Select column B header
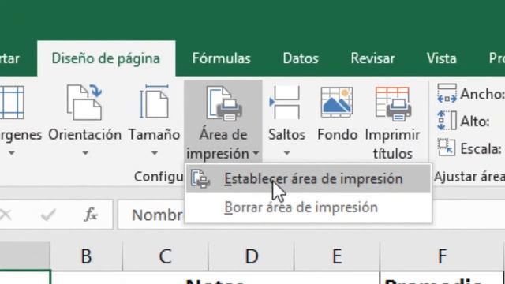505x284 pixels. pos(86,256)
